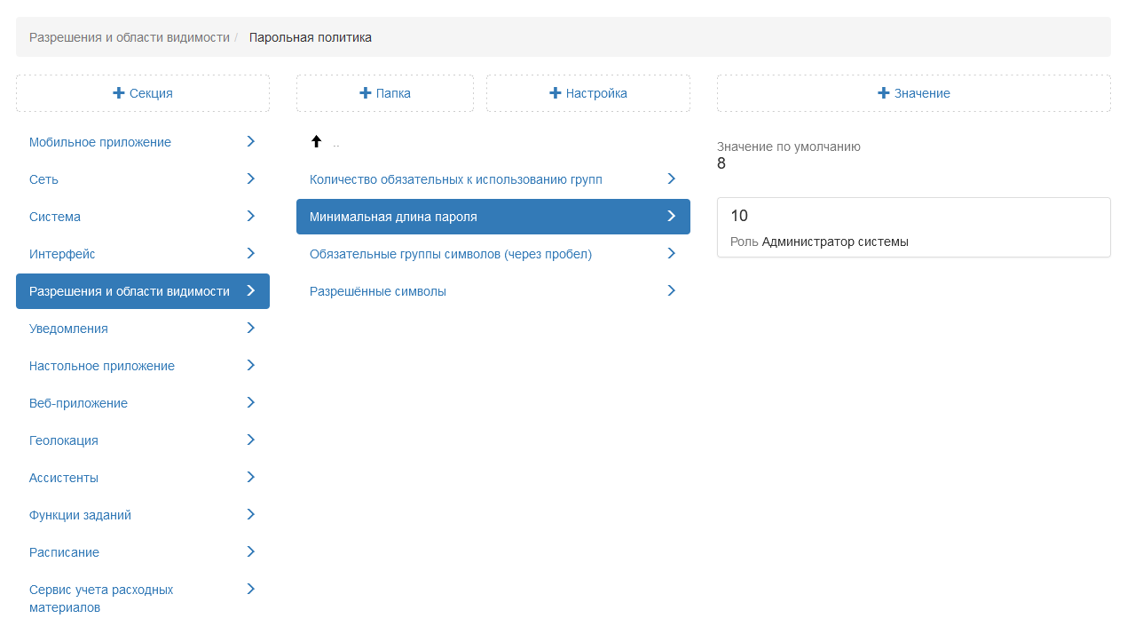Image resolution: width=1127 pixels, height=634 pixels.
Task: Expand chevron for Обязательные группы символов
Action: pos(671,254)
